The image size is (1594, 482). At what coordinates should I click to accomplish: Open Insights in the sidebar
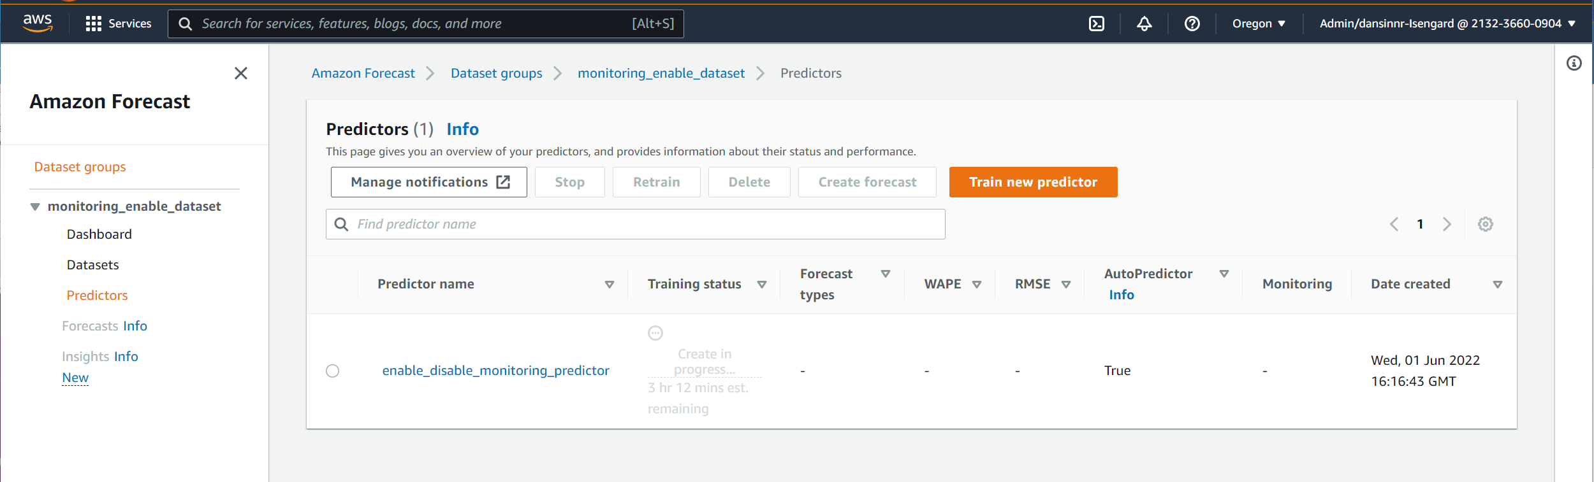pyautogui.click(x=85, y=357)
